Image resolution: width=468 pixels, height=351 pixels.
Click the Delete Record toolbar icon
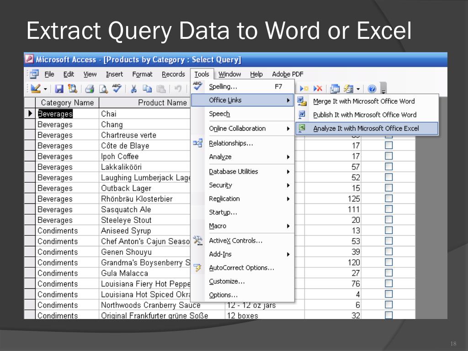[x=318, y=89]
